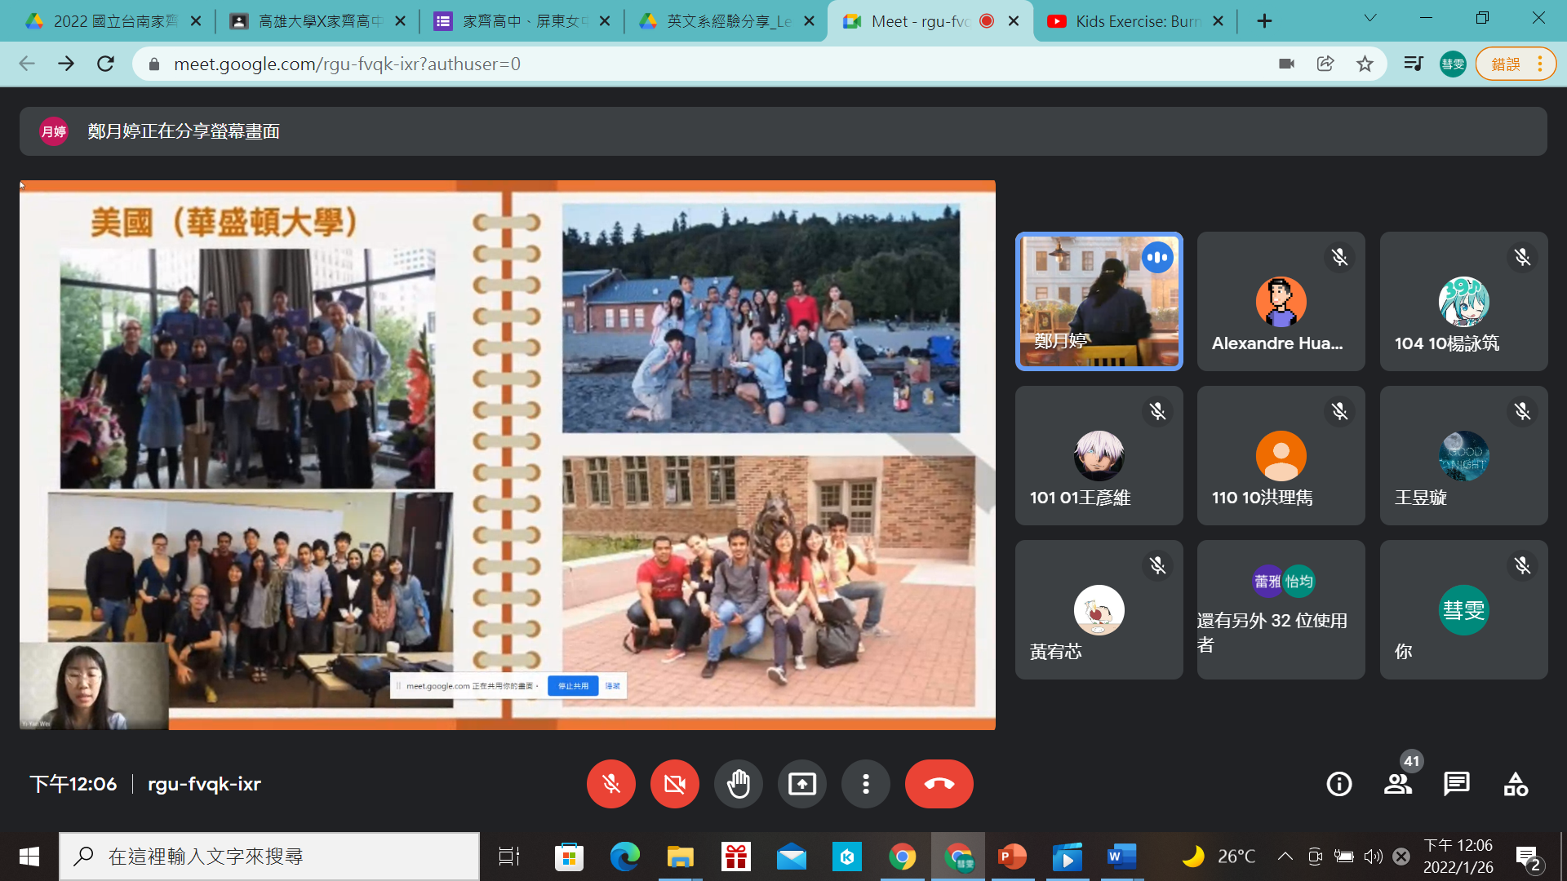Share this page icon
1567x881 pixels.
(1325, 64)
